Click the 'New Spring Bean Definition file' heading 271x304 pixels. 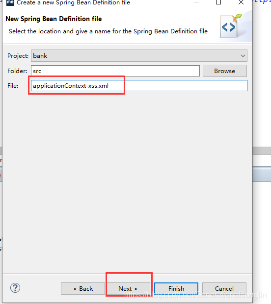[54, 19]
